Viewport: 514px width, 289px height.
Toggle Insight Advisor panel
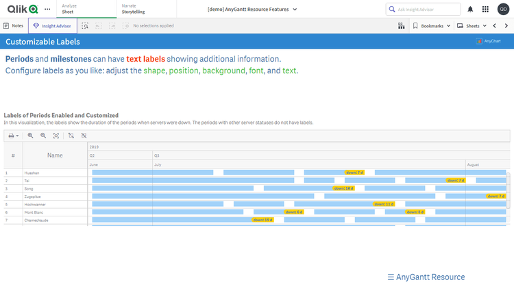(52, 25)
